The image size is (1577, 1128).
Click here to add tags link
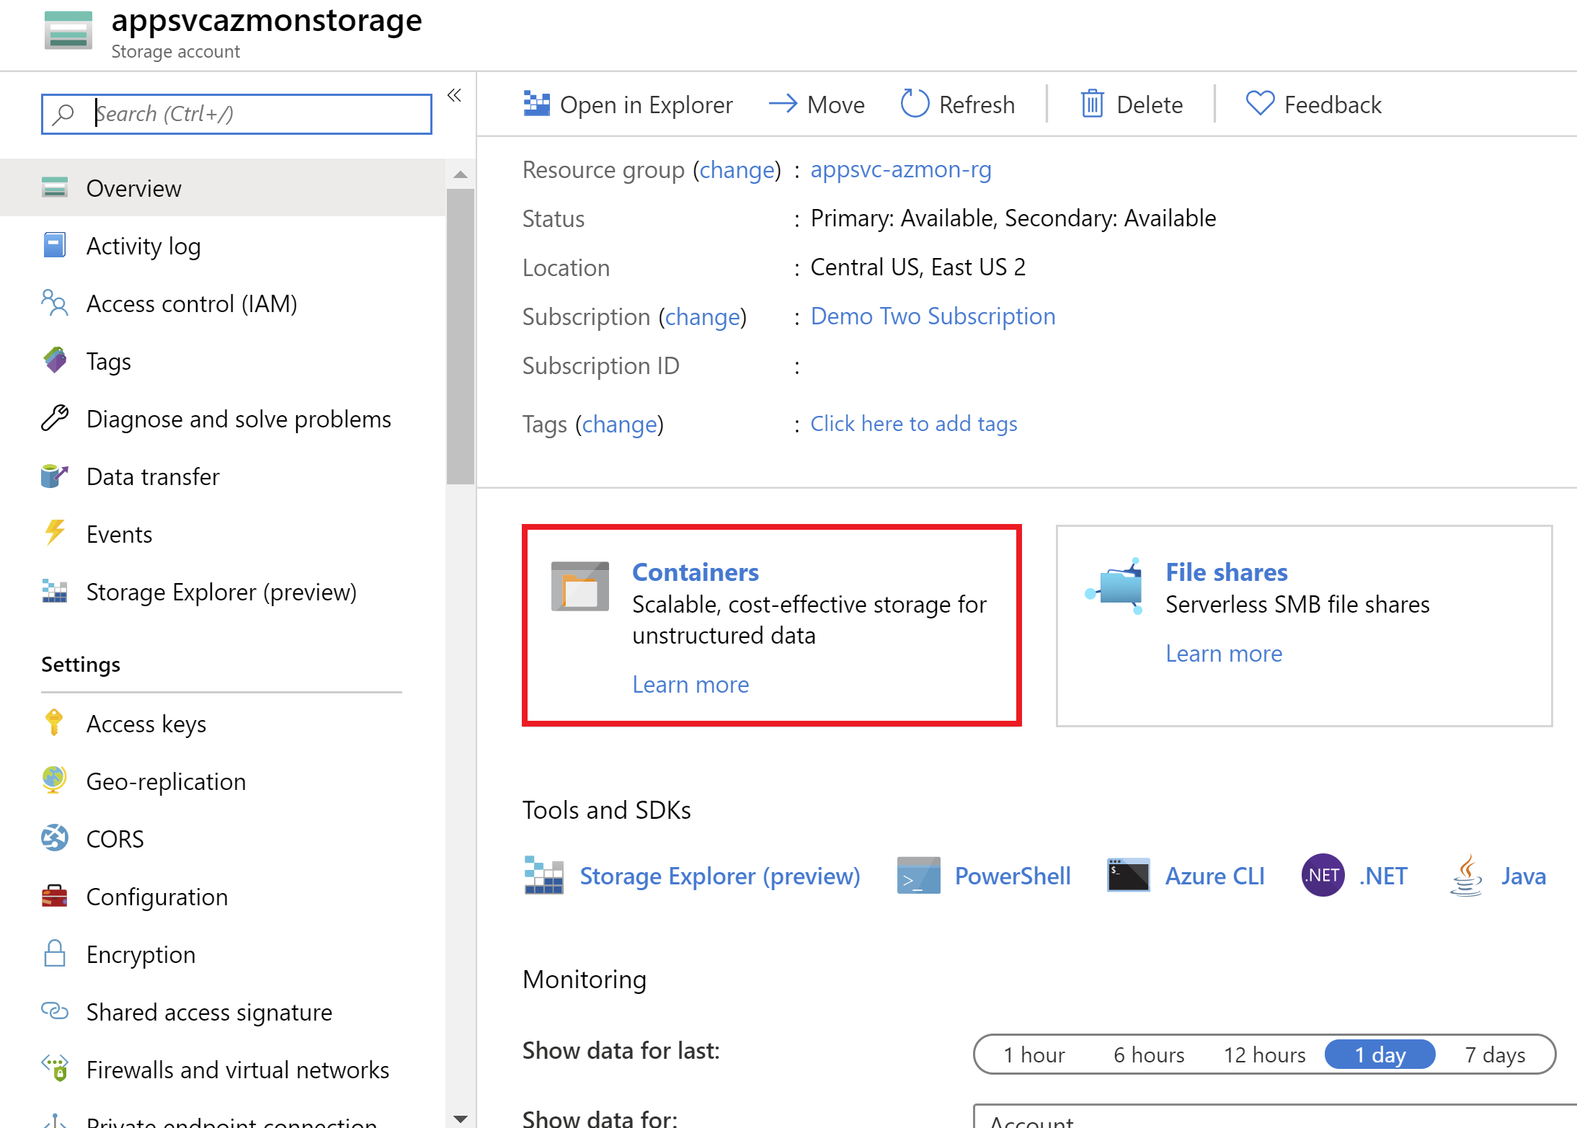[913, 424]
